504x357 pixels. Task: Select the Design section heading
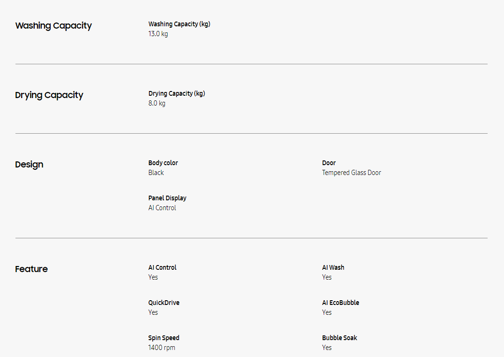point(29,165)
